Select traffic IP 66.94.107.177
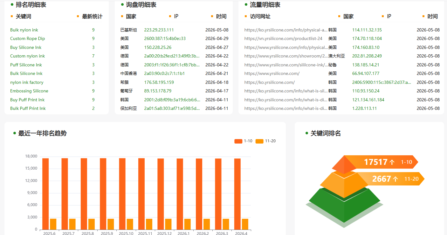 (366, 73)
